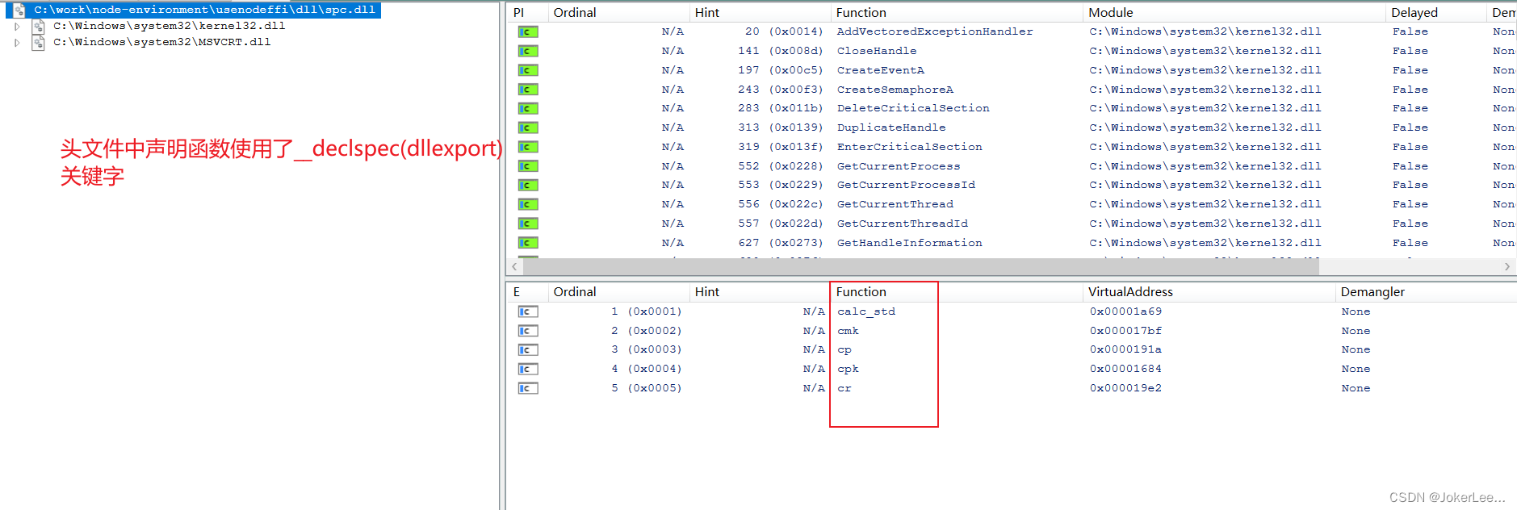Screen dimensions: 1517x510
Task: Select C:\Windows\system32\MSVCRT.dll in module tree
Action: pyautogui.click(x=162, y=42)
